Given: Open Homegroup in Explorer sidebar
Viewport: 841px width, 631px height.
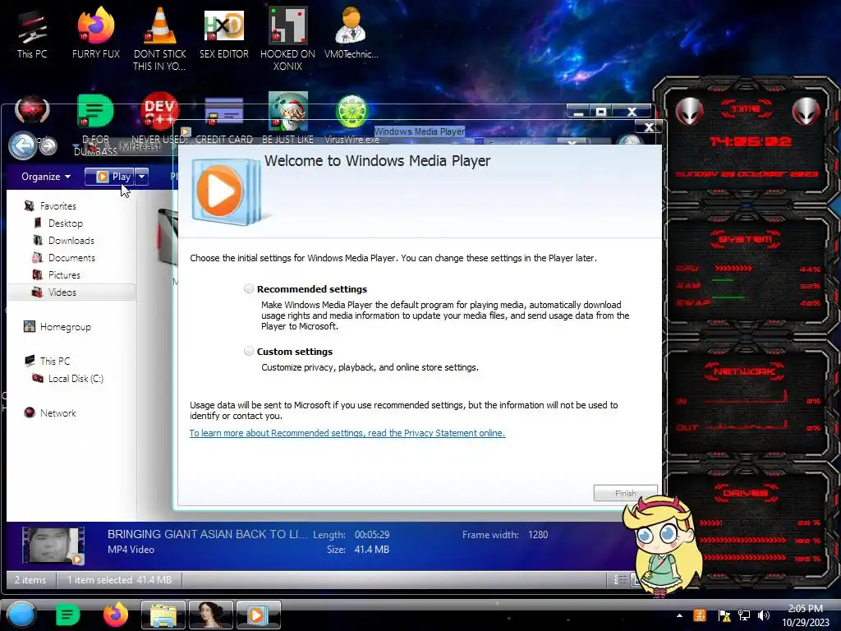Looking at the screenshot, I should tap(65, 327).
